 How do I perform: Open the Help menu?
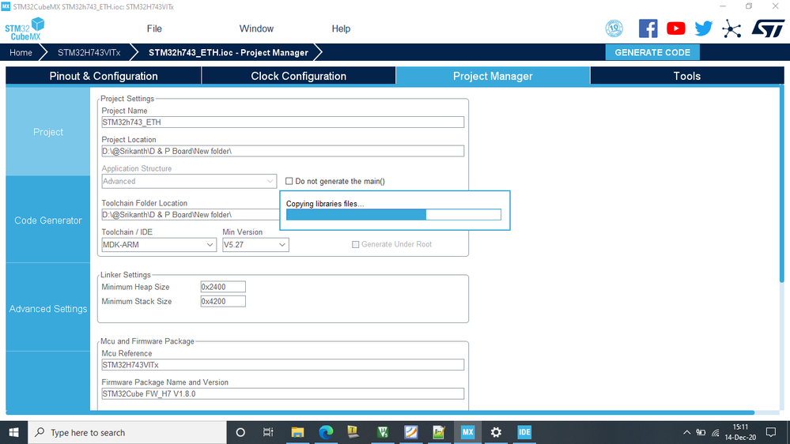[341, 28]
